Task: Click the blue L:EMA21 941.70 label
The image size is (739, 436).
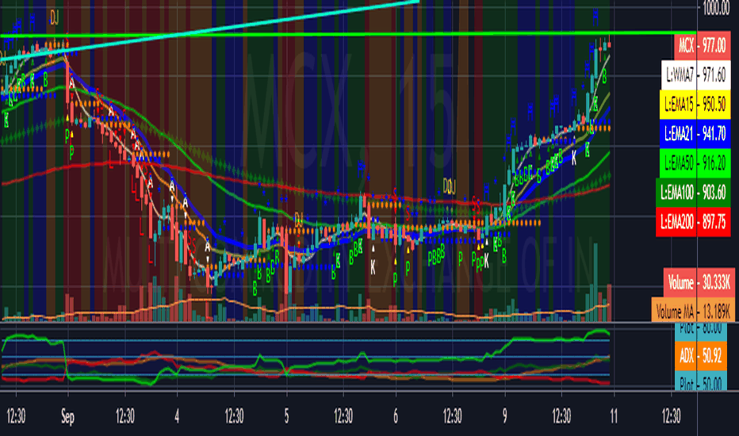Action: point(695,133)
